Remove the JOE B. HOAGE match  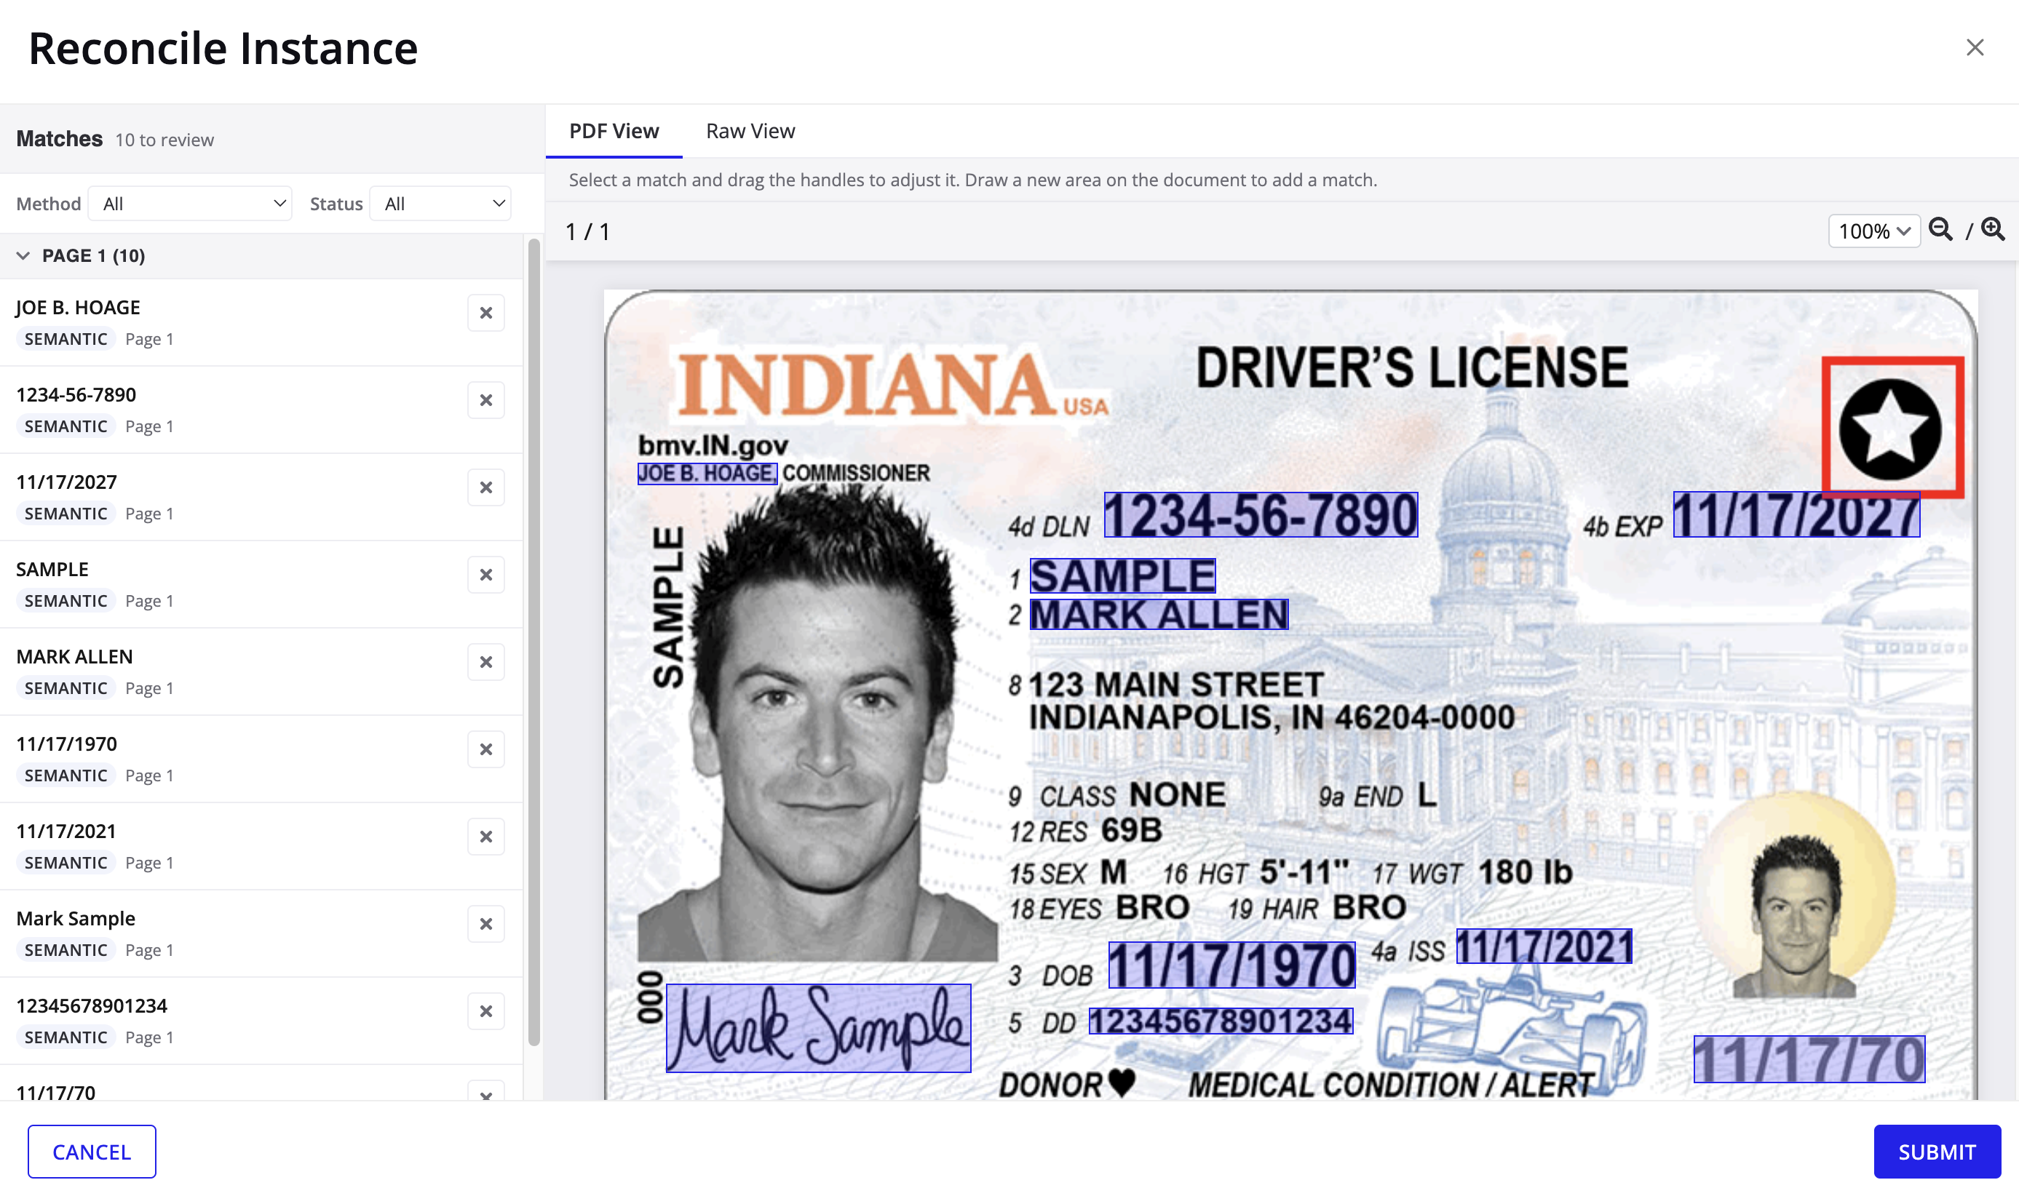point(485,313)
